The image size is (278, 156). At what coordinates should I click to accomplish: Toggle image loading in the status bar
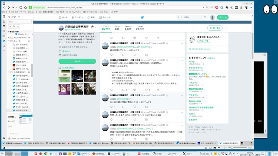(x=215, y=148)
